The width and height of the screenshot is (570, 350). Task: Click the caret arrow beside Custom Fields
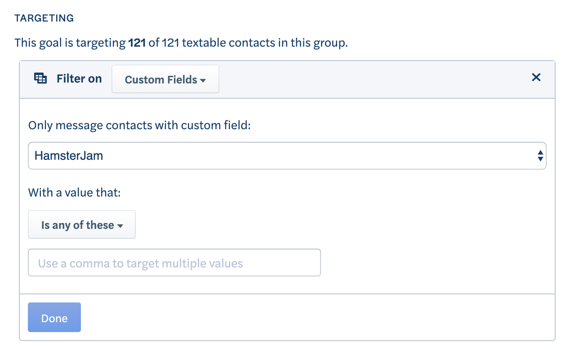pos(203,80)
